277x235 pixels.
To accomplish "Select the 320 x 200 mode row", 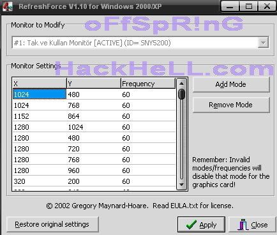I will click(x=94, y=181).
